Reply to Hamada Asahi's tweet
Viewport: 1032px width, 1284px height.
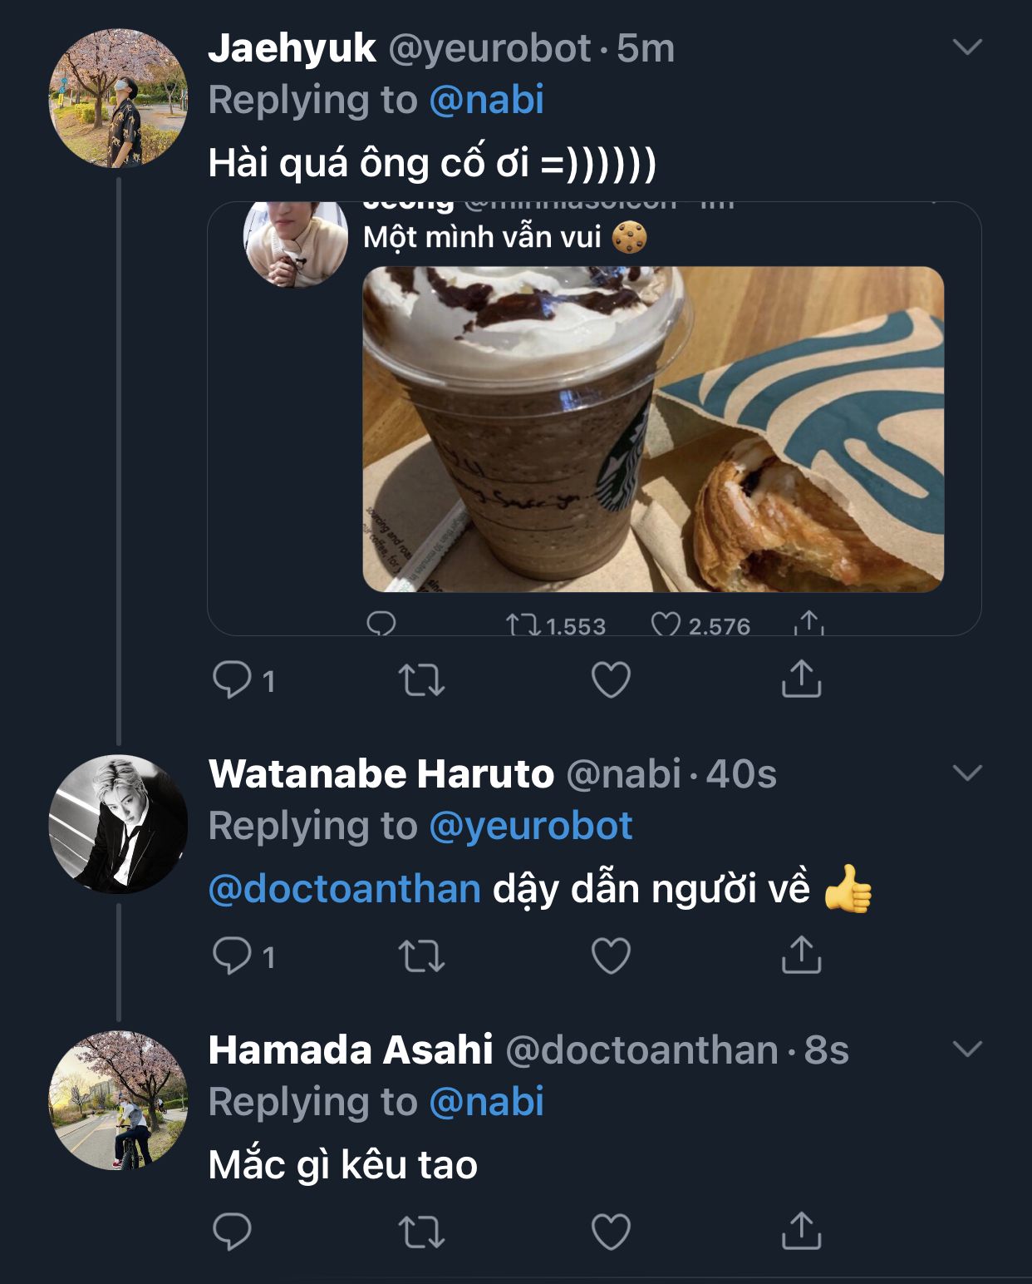tap(232, 1232)
